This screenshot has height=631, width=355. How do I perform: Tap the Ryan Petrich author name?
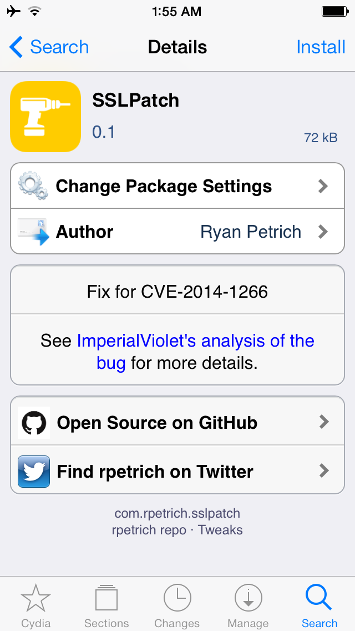pyautogui.click(x=251, y=232)
